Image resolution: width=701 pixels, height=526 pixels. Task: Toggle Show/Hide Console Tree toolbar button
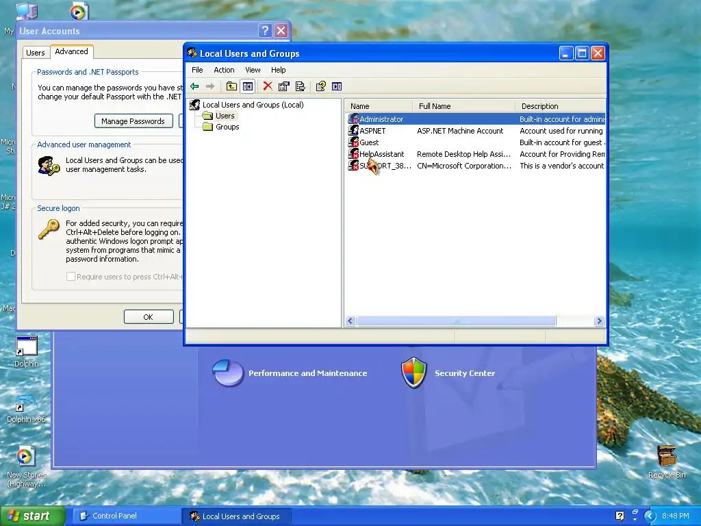click(248, 86)
